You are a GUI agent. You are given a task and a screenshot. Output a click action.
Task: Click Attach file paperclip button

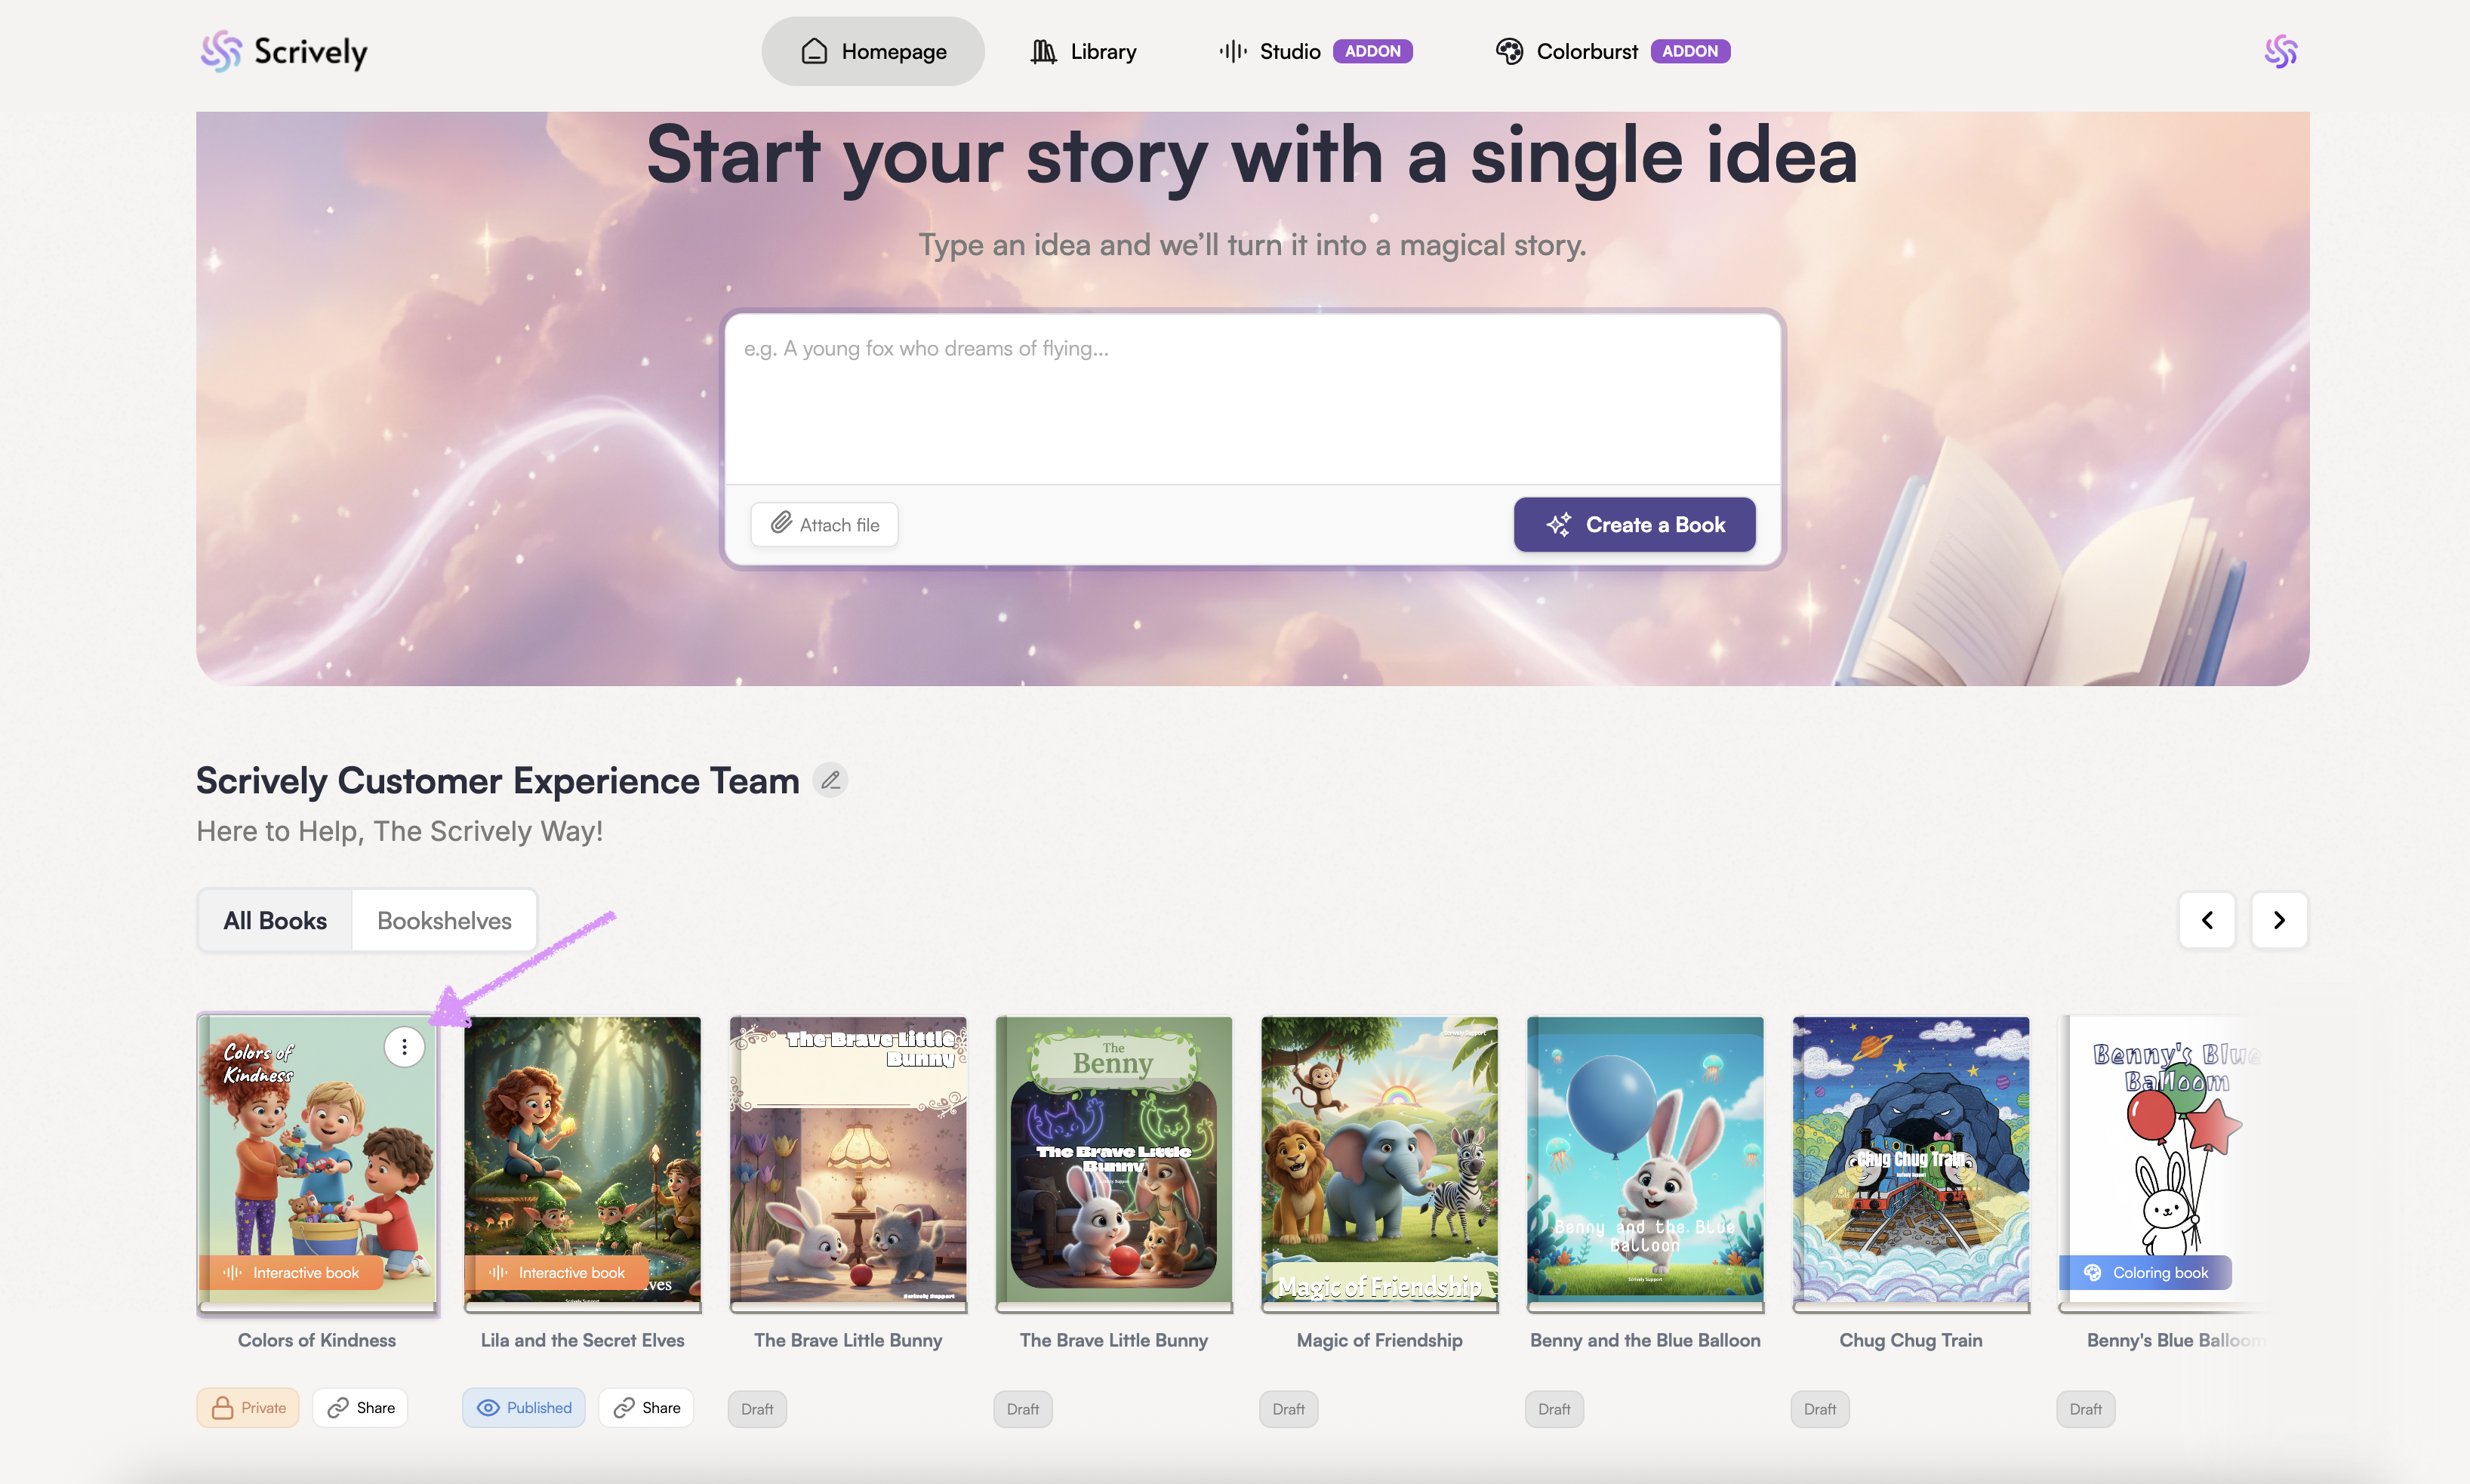pyautogui.click(x=824, y=525)
